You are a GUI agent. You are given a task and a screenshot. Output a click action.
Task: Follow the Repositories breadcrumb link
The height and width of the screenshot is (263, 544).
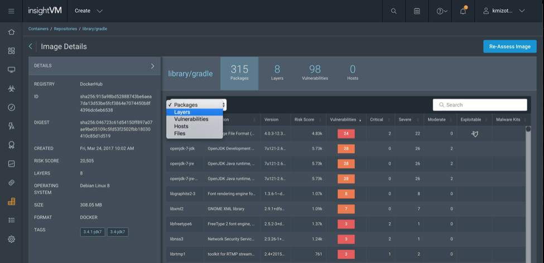click(x=65, y=28)
